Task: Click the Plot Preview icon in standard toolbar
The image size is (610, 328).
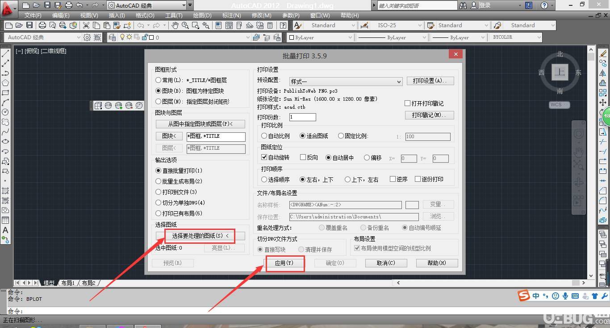Action: pyautogui.click(x=53, y=25)
